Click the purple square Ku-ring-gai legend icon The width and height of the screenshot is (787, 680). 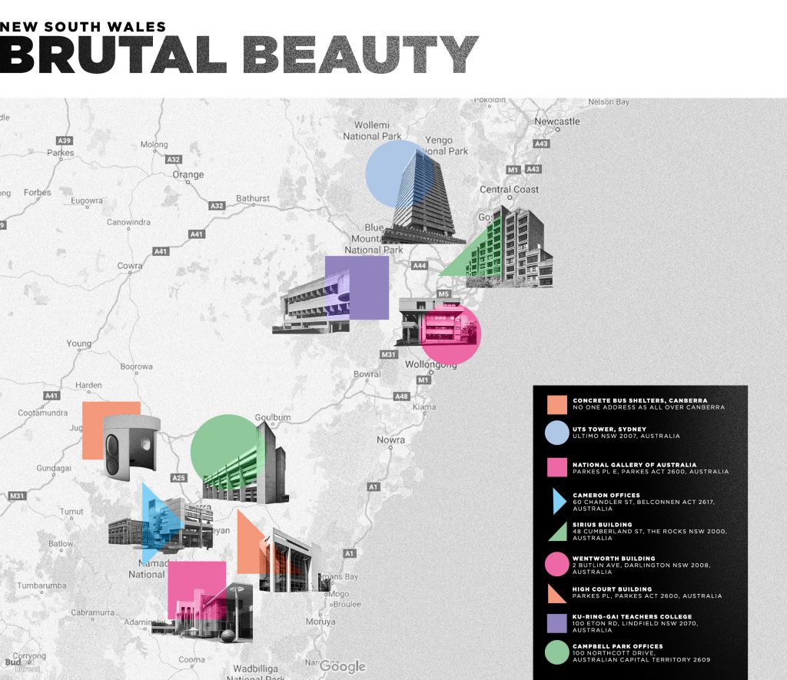556,622
